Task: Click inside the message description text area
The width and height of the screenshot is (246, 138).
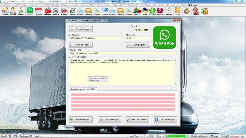Action: pyautogui.click(x=122, y=72)
